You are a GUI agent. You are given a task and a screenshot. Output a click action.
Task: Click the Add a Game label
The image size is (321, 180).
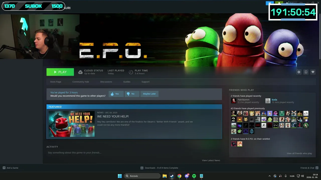point(13,168)
